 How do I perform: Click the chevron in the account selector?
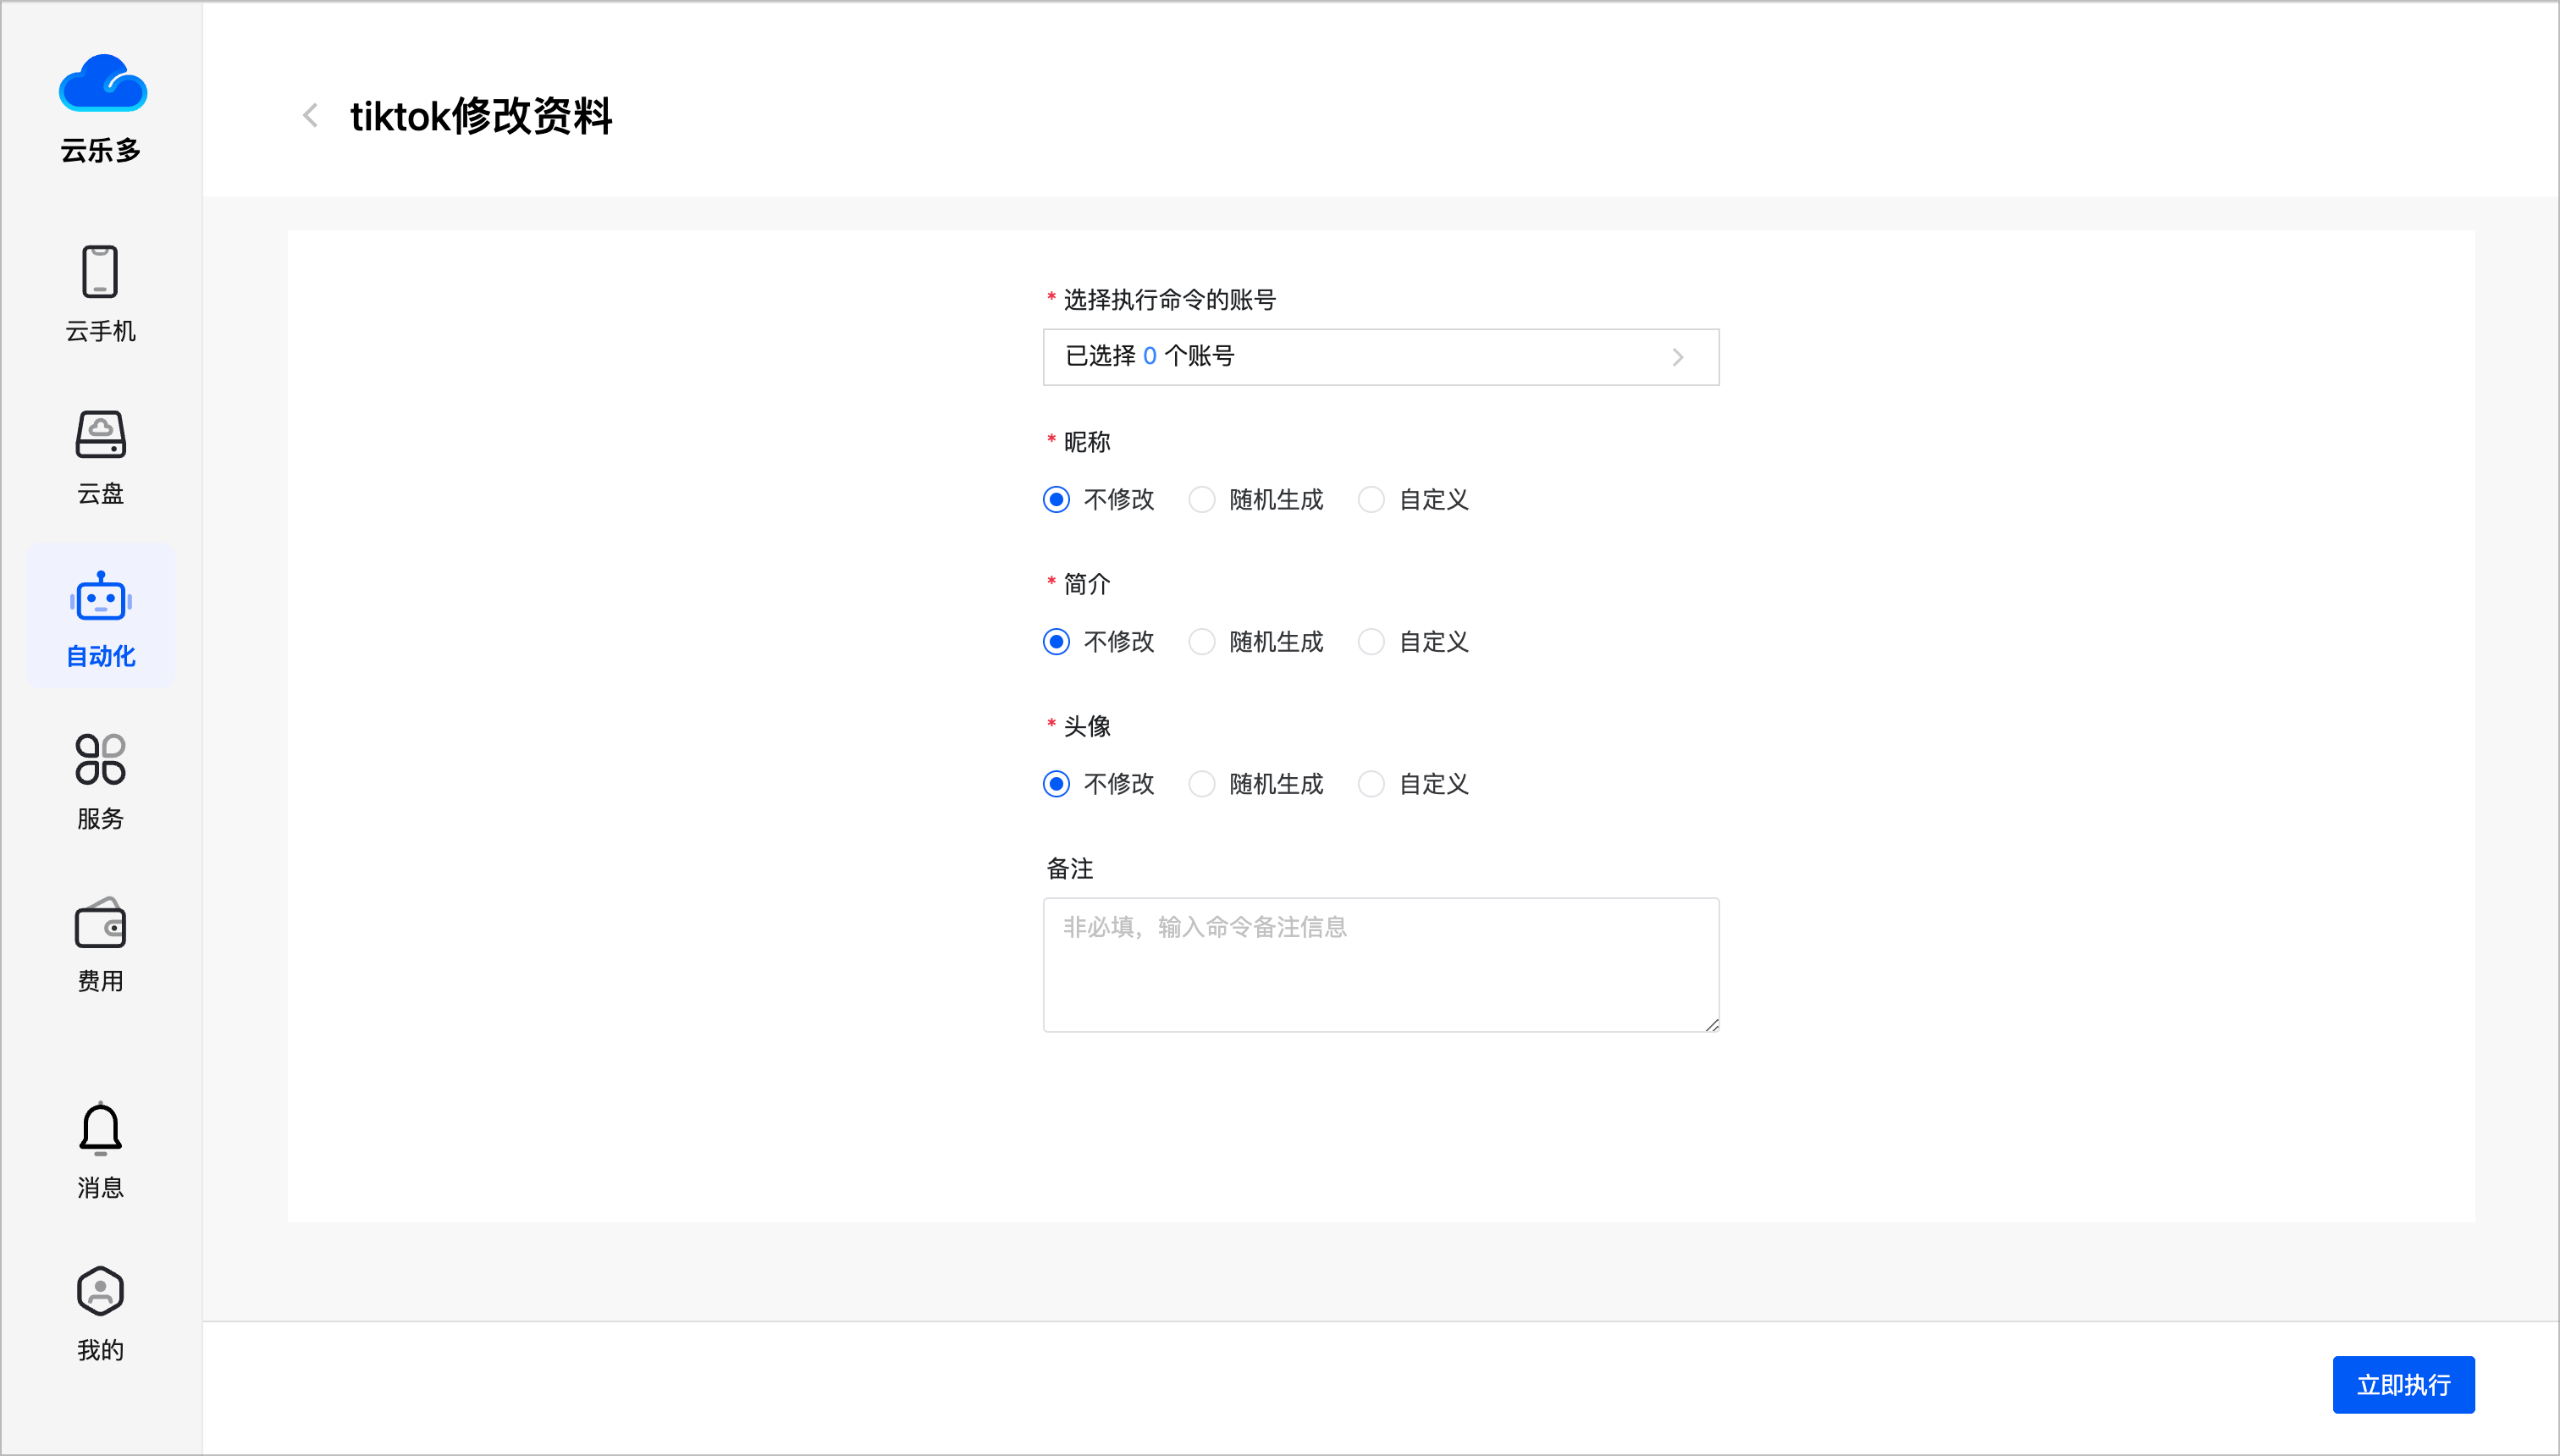1678,357
